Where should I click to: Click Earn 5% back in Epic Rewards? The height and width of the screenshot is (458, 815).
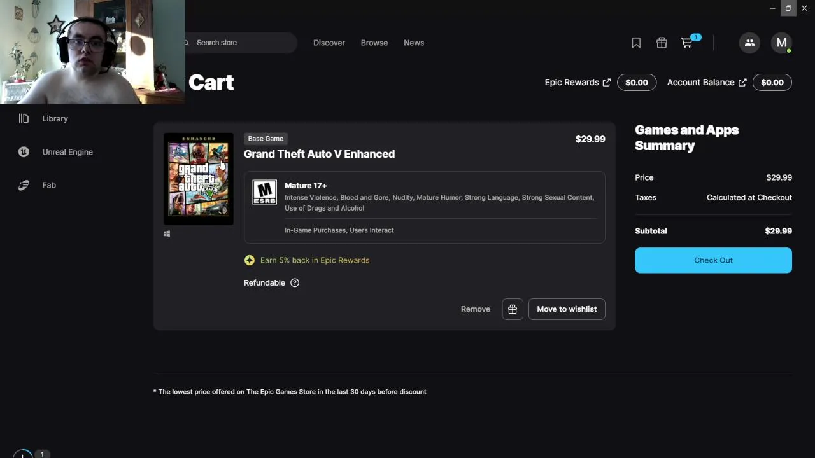(x=315, y=260)
